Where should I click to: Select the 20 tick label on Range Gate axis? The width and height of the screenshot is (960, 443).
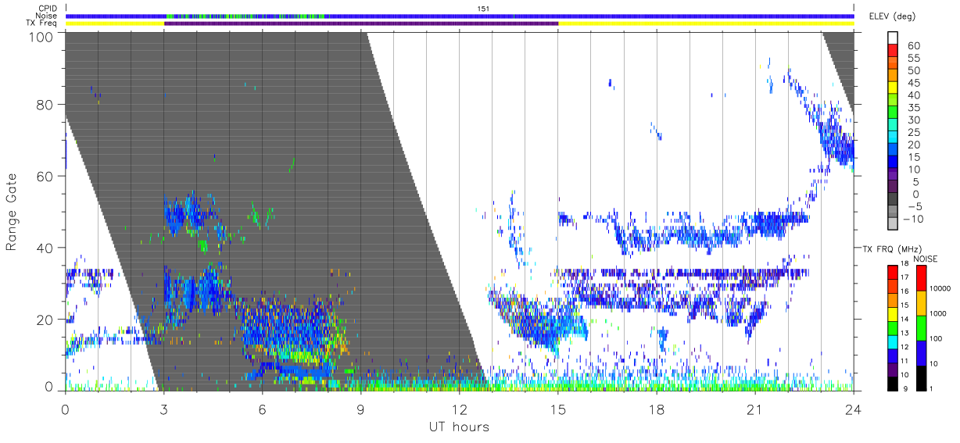[45, 320]
